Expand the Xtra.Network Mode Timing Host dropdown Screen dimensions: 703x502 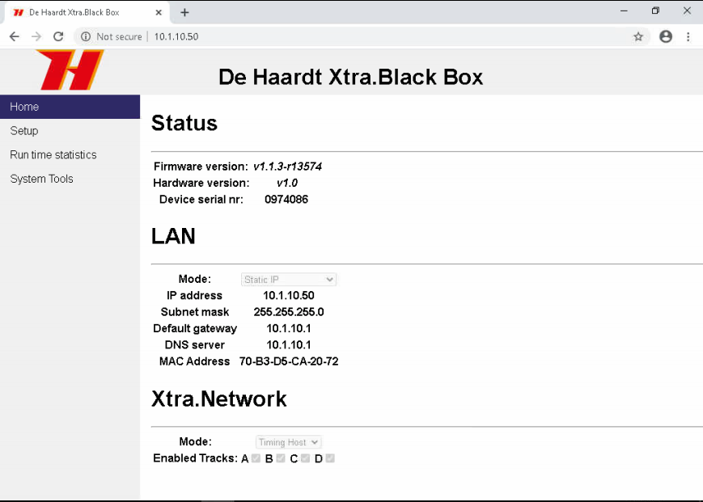(288, 442)
